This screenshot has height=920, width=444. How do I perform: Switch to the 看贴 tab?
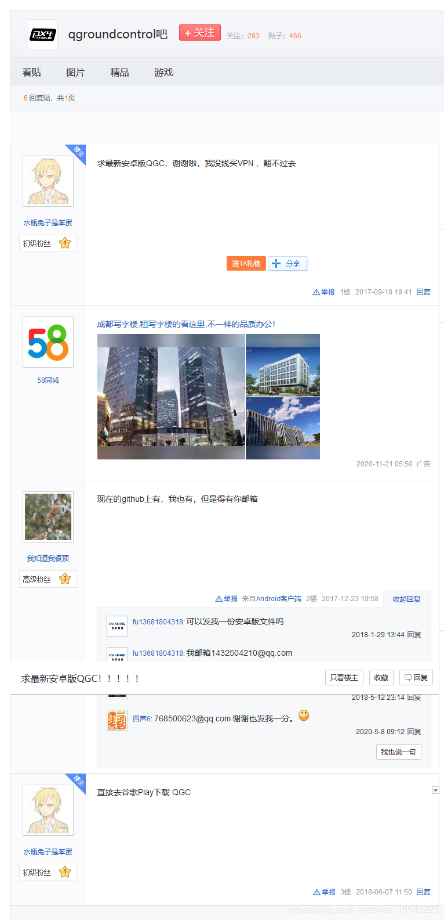click(31, 72)
